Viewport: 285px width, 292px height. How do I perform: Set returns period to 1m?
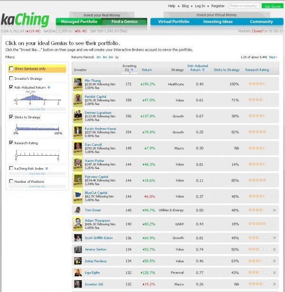click(98, 57)
